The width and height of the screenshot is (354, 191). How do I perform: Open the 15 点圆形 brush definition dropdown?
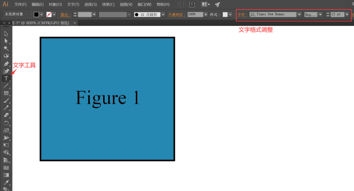pos(163,15)
